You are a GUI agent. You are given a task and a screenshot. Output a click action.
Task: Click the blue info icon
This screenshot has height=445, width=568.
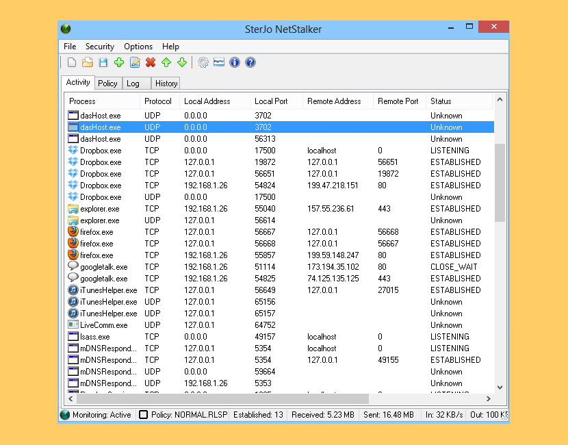coord(235,63)
